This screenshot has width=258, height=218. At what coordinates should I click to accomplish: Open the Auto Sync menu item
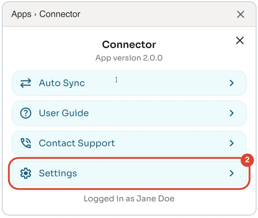pyautogui.click(x=129, y=83)
